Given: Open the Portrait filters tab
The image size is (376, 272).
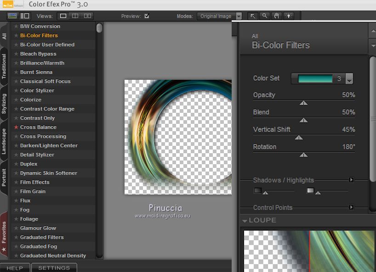Looking at the screenshot, I should tap(4, 177).
